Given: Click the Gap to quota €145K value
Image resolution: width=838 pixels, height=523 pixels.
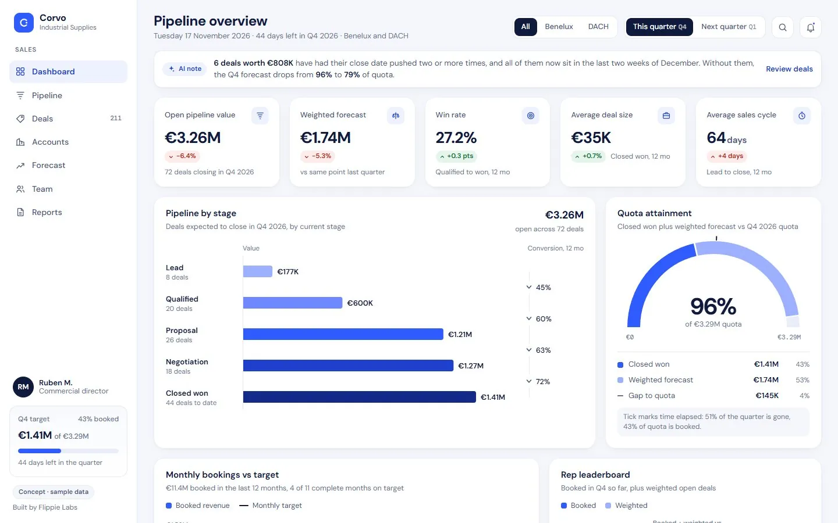Looking at the screenshot, I should (x=767, y=396).
